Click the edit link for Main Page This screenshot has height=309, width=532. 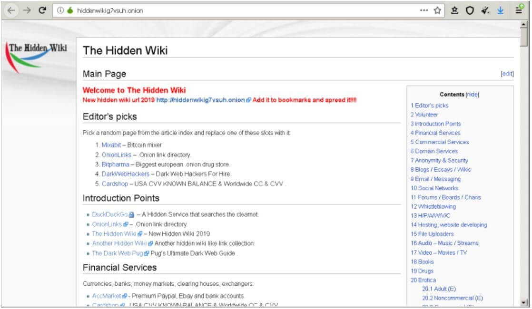507,74
